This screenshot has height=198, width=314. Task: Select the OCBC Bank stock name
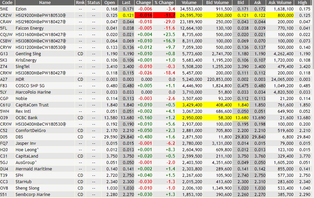(26, 118)
